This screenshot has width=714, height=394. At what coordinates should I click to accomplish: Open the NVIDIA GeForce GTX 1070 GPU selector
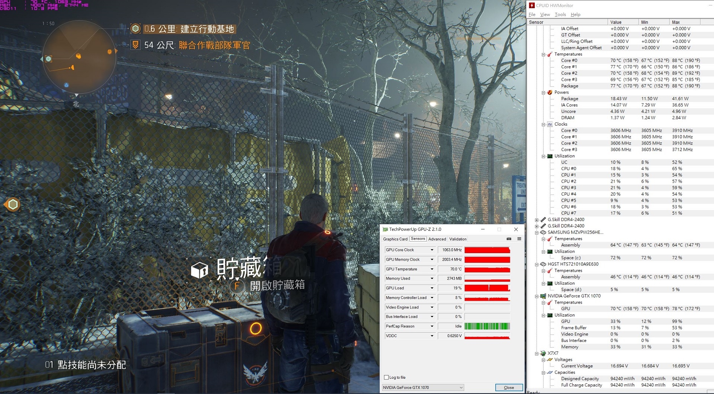[423, 387]
